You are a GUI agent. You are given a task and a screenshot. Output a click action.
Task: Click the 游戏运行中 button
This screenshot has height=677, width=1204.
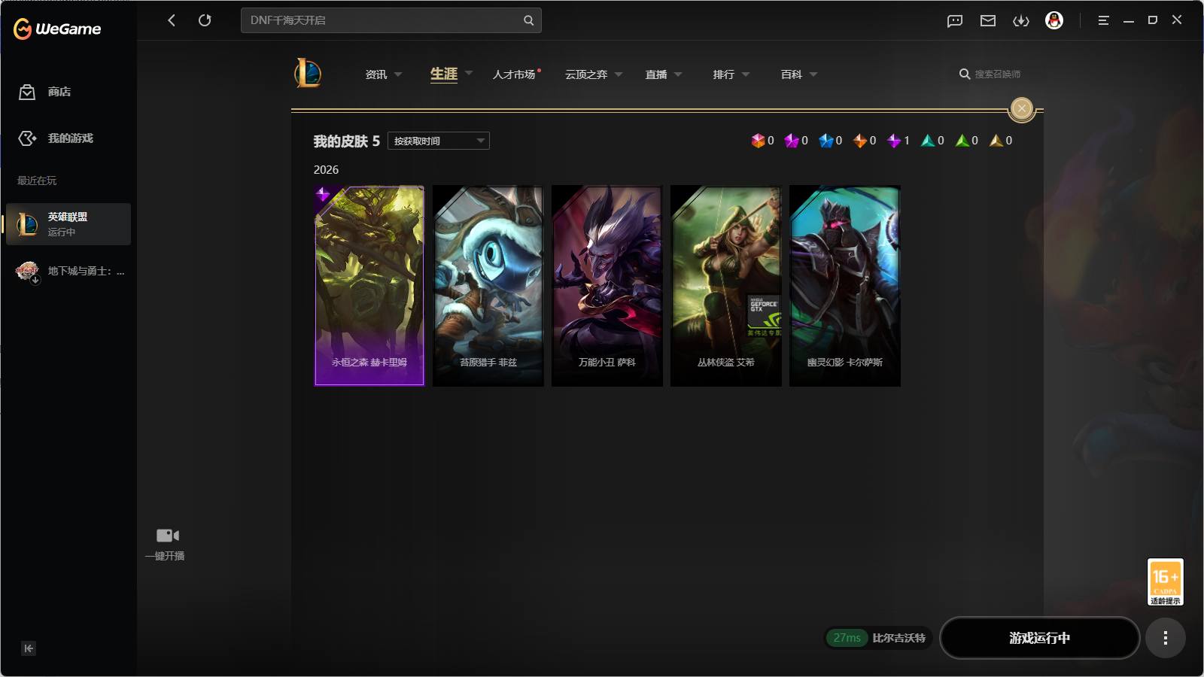coord(1040,638)
